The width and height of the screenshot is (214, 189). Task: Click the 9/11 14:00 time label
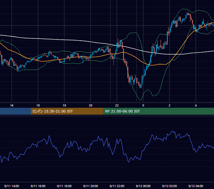12,186
